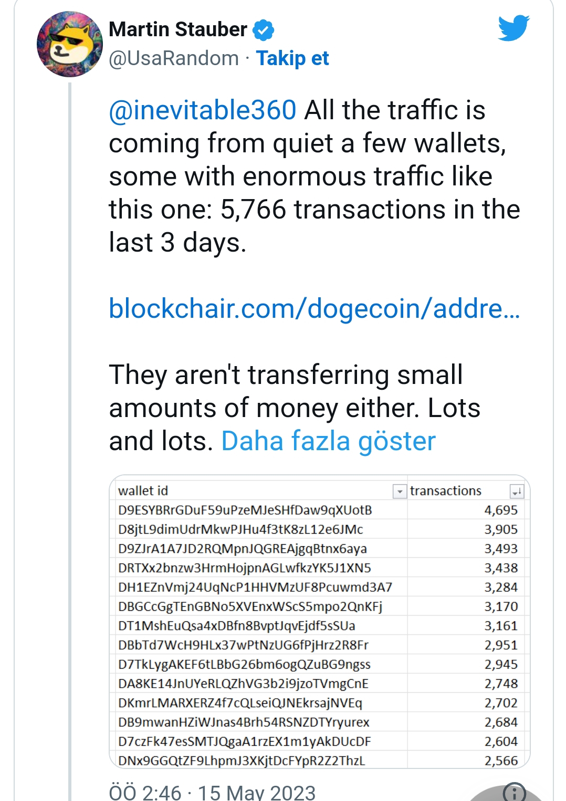Follow the user via Takip et
Viewport: 566px width, 801px height.
point(292,58)
